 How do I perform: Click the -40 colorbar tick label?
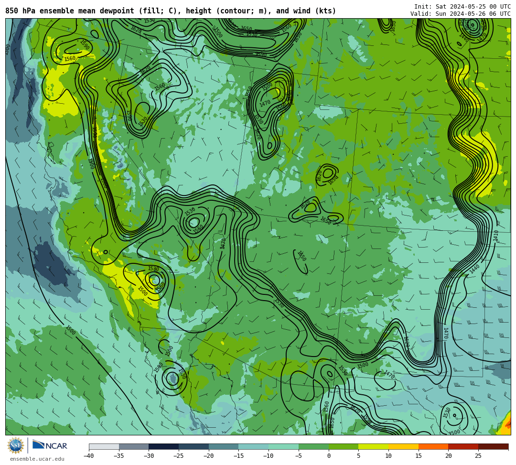point(89,456)
